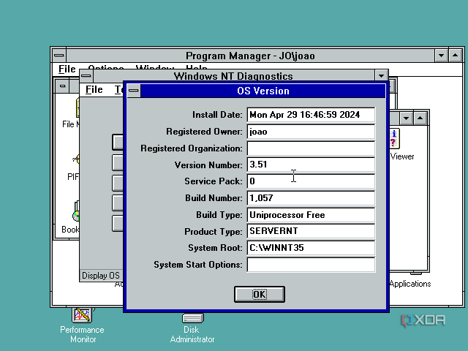Click OK in OS Version dialog
Viewport: 468px width, 351px height.
click(260, 294)
